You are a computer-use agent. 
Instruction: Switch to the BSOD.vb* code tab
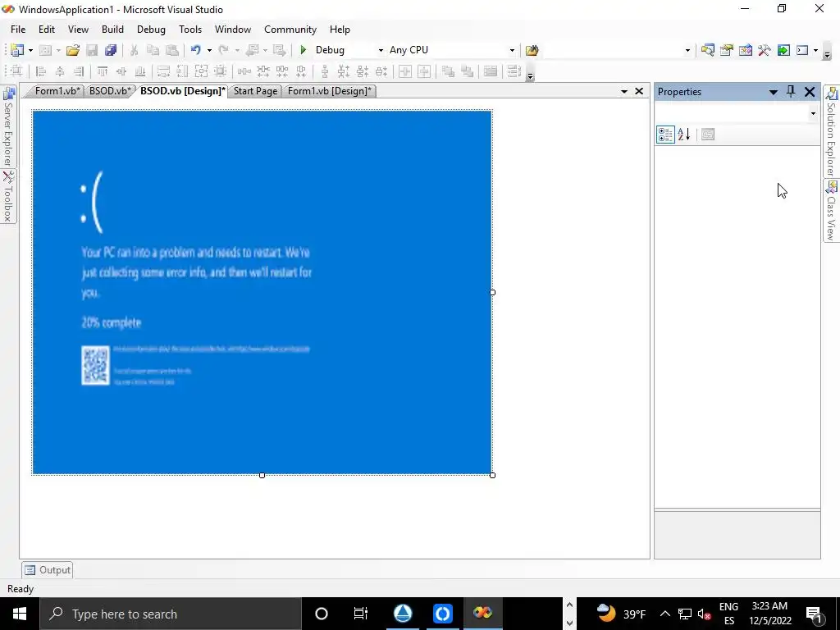[x=110, y=91]
